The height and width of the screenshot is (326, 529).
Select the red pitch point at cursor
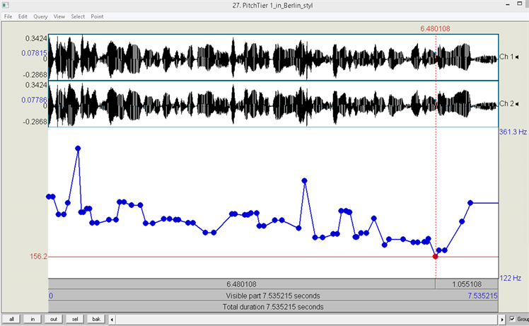[x=435, y=257]
